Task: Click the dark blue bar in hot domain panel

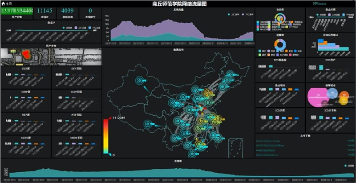Action: pos(296,89)
